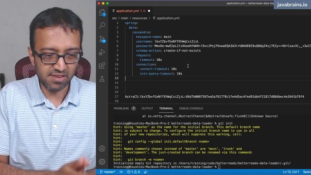311x175 pixels.
Task: Open the Manage gear icon
Action: coord(102,161)
